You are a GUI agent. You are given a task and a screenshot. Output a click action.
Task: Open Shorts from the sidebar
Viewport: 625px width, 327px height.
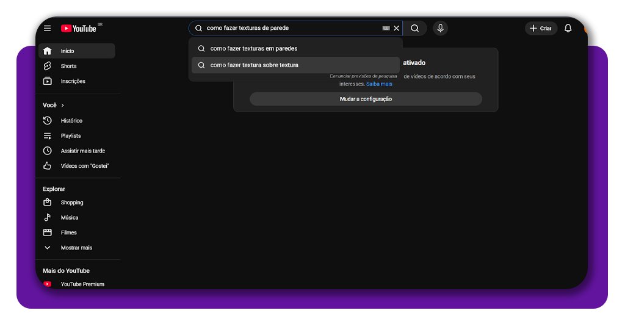point(68,66)
